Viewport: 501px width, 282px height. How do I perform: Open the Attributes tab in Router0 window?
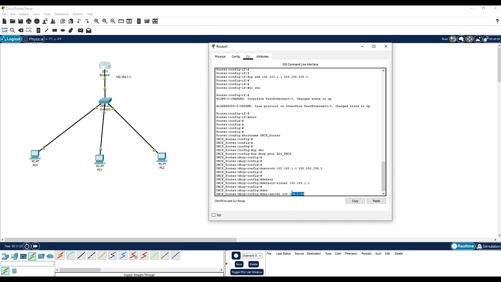point(262,56)
